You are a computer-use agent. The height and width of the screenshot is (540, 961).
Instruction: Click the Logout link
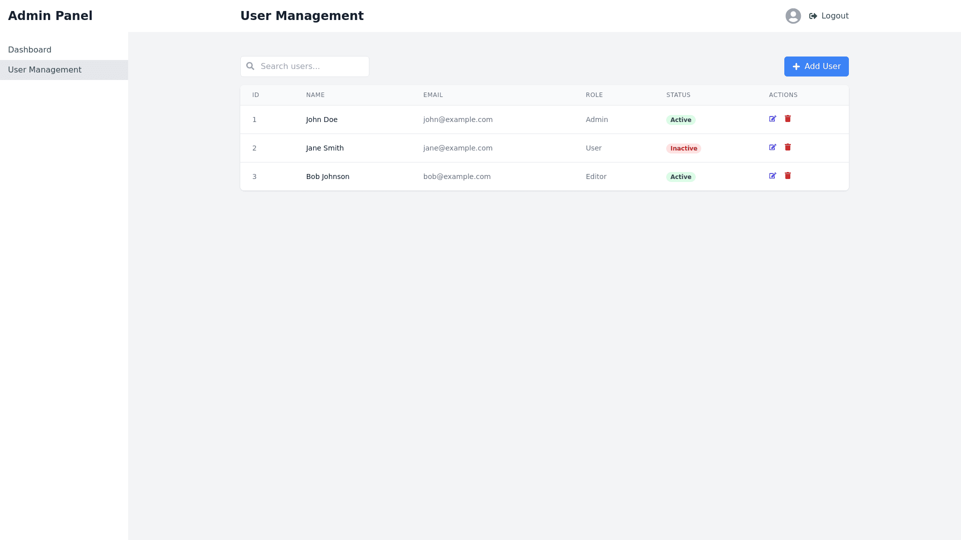834,16
